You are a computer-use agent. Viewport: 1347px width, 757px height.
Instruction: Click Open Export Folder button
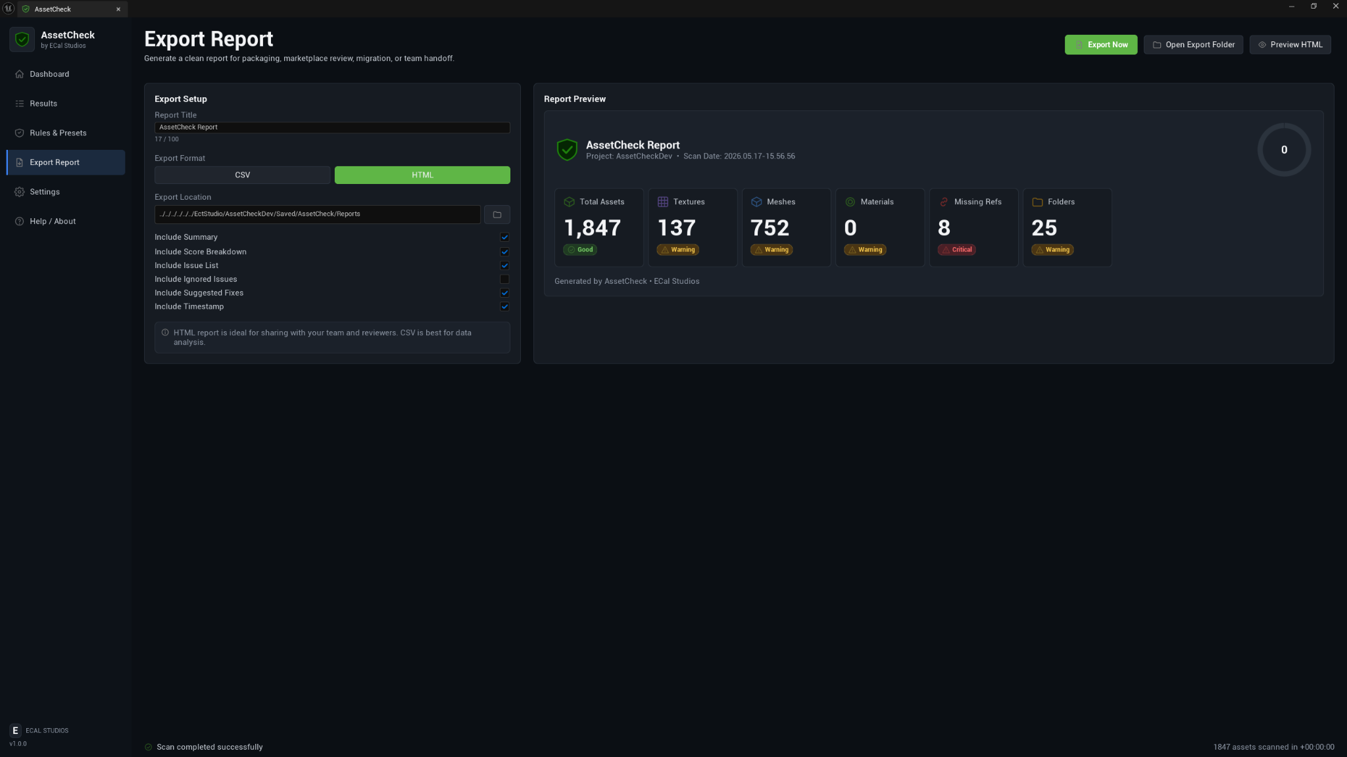pyautogui.click(x=1193, y=45)
